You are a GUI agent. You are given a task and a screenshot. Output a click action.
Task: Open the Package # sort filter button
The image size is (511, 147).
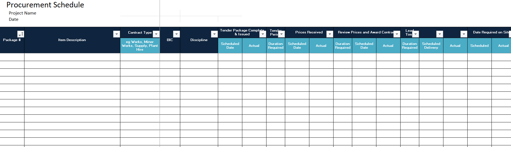point(21,34)
